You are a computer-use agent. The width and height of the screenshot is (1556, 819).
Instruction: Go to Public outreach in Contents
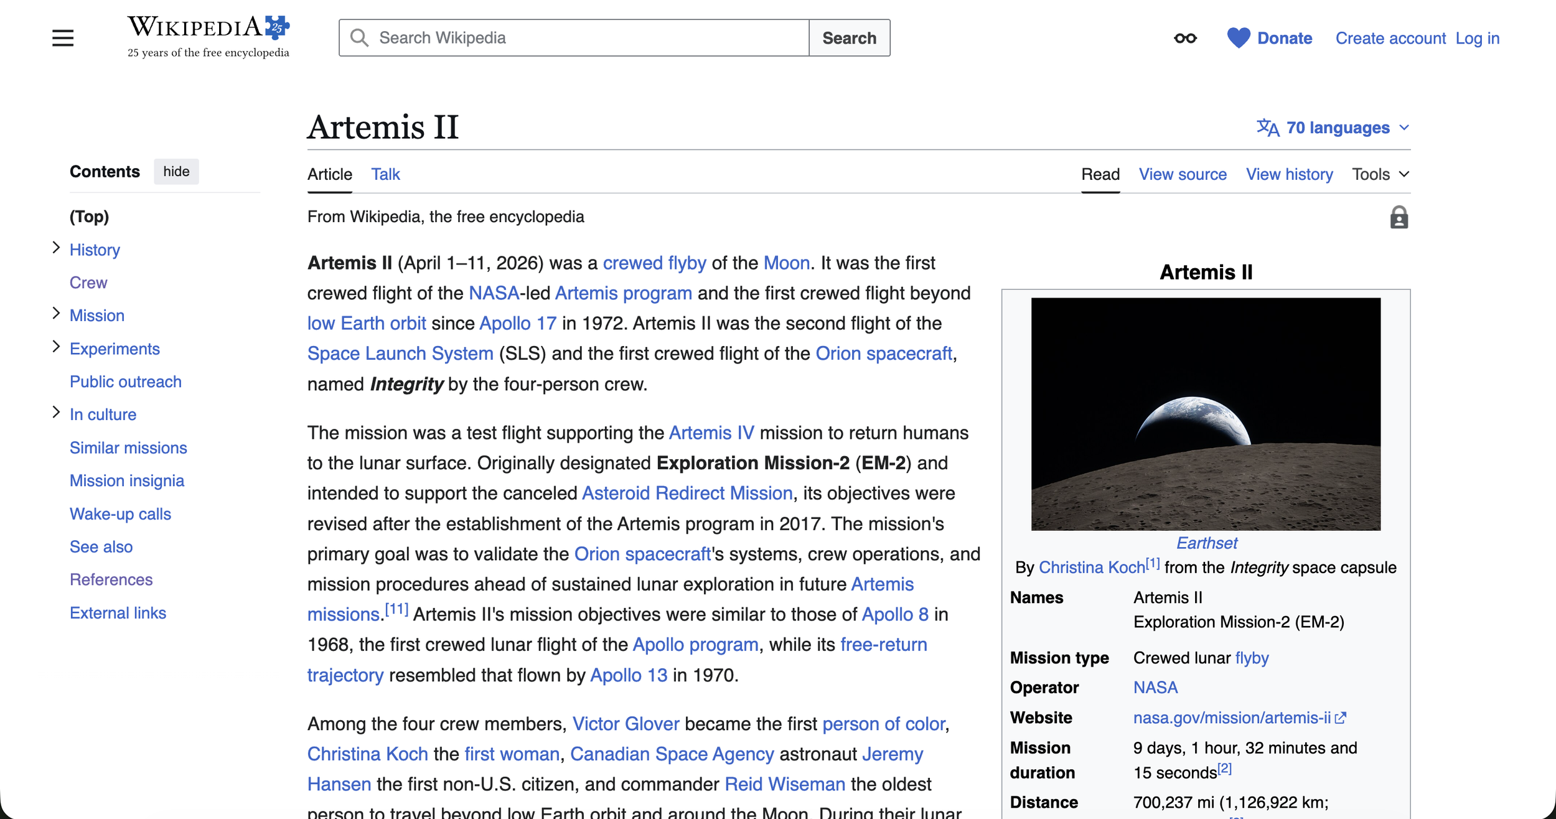[x=126, y=381]
